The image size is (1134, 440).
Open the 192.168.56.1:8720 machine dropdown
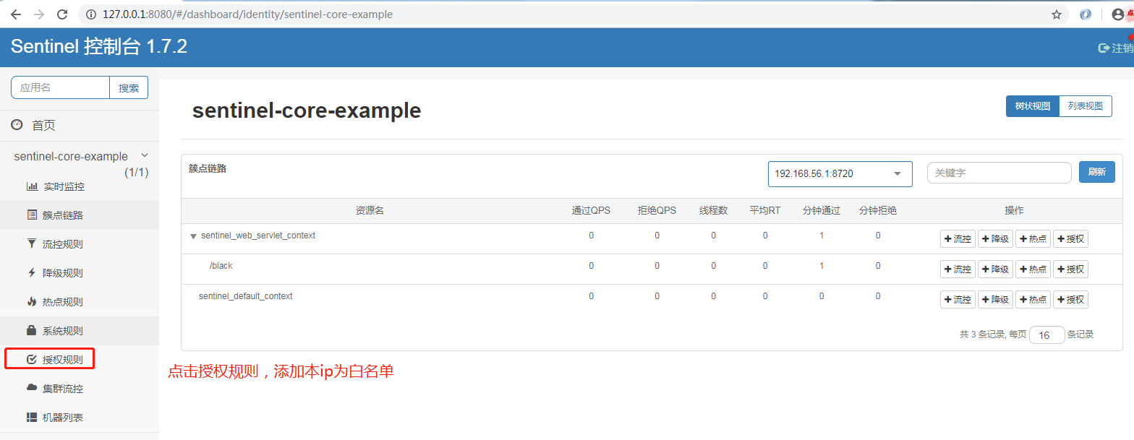(x=840, y=173)
